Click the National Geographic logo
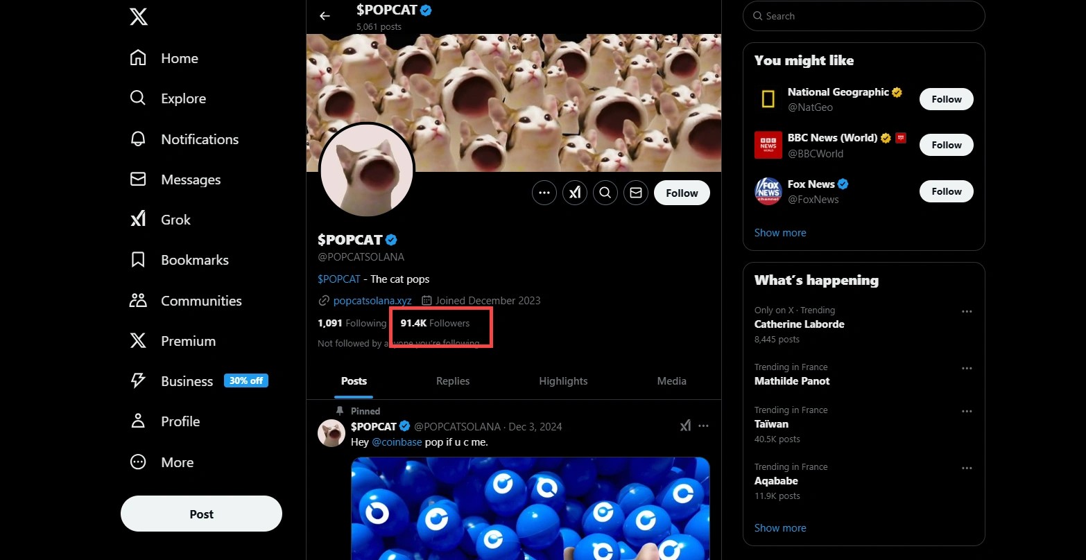 point(768,99)
